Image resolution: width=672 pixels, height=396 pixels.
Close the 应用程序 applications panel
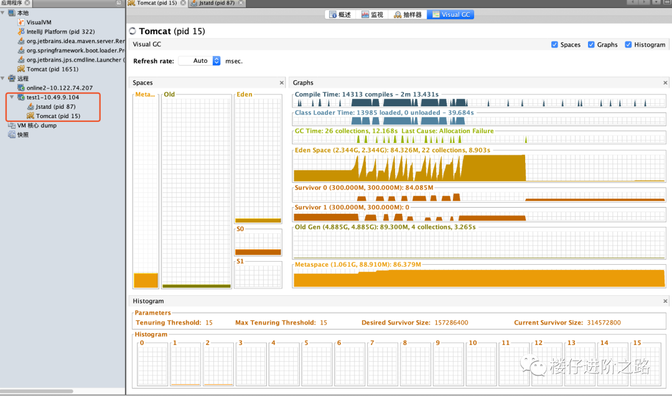pos(27,3)
